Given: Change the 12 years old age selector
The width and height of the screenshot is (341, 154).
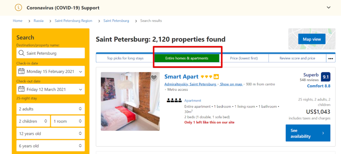Looking at the screenshot, I should tap(51, 133).
